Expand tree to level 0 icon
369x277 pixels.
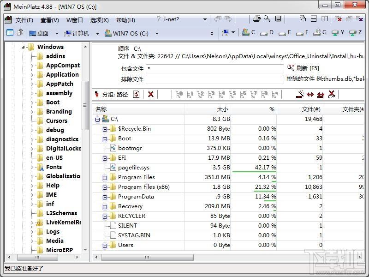pos(179,95)
